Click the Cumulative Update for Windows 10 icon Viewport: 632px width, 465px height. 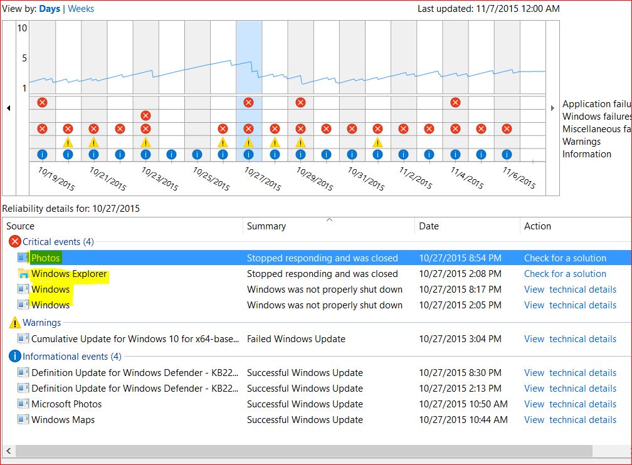tap(24, 339)
